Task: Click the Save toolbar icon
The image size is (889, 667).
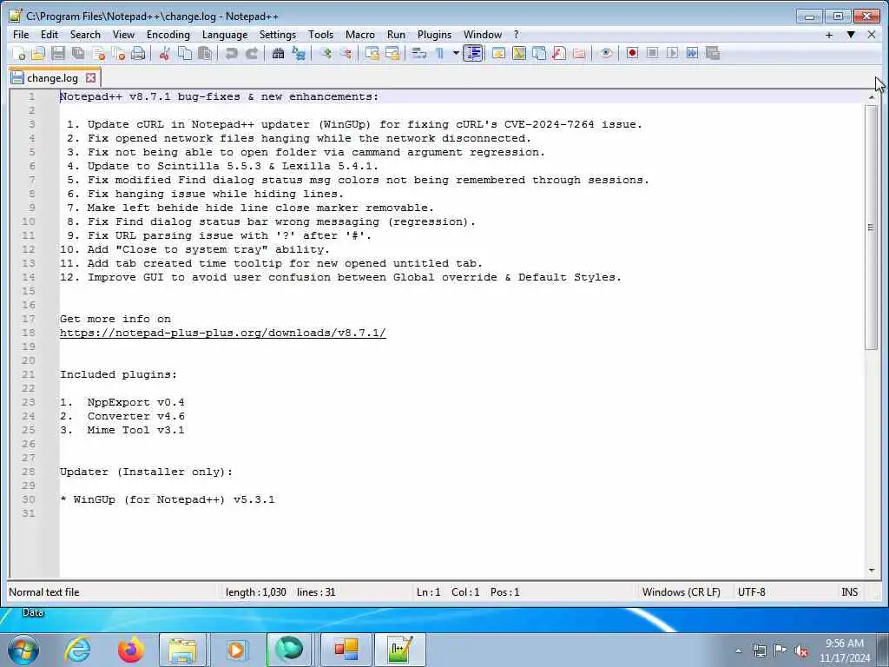Action: (58, 53)
